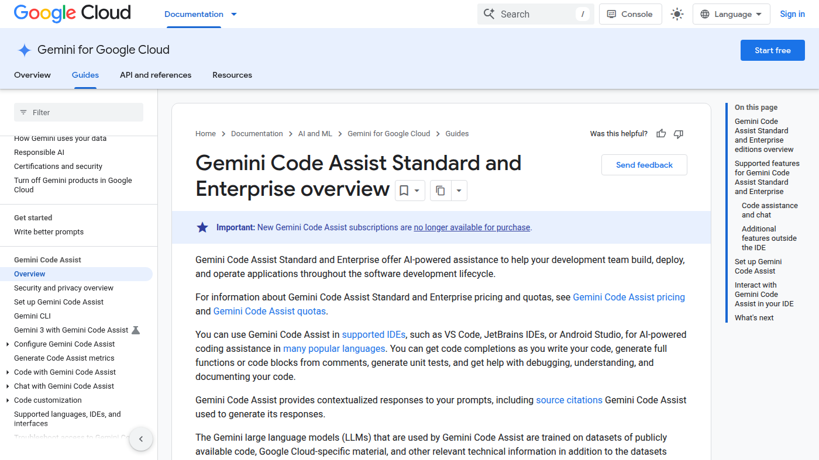Click the bookmark icon next to title
The image size is (819, 460).
coord(404,191)
